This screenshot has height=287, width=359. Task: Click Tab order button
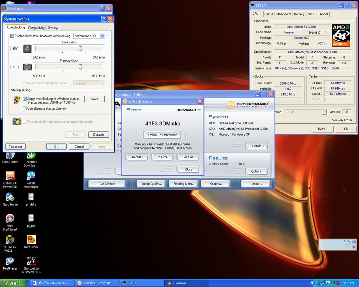(x=15, y=147)
